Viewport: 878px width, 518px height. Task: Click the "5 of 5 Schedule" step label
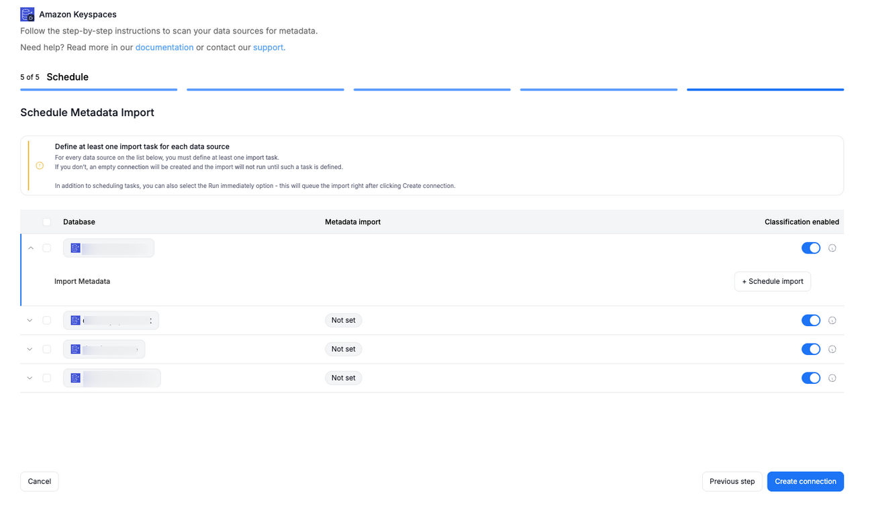(x=54, y=77)
